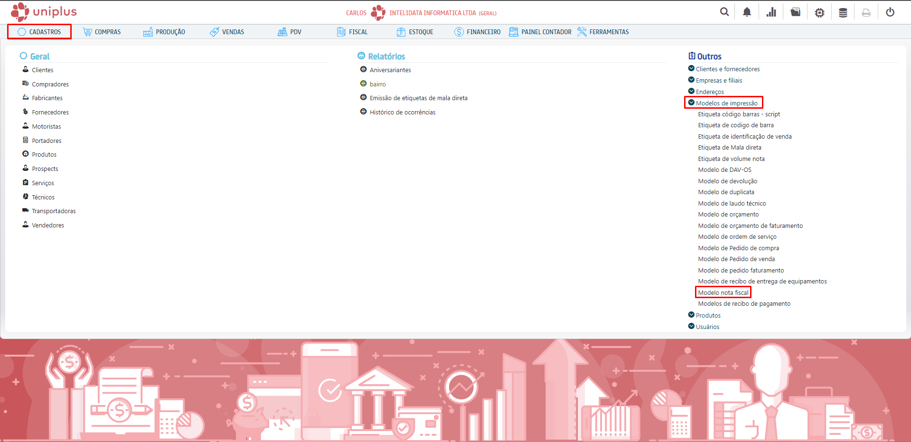911x442 pixels.
Task: Open the bar chart dashboard icon
Action: point(771,12)
